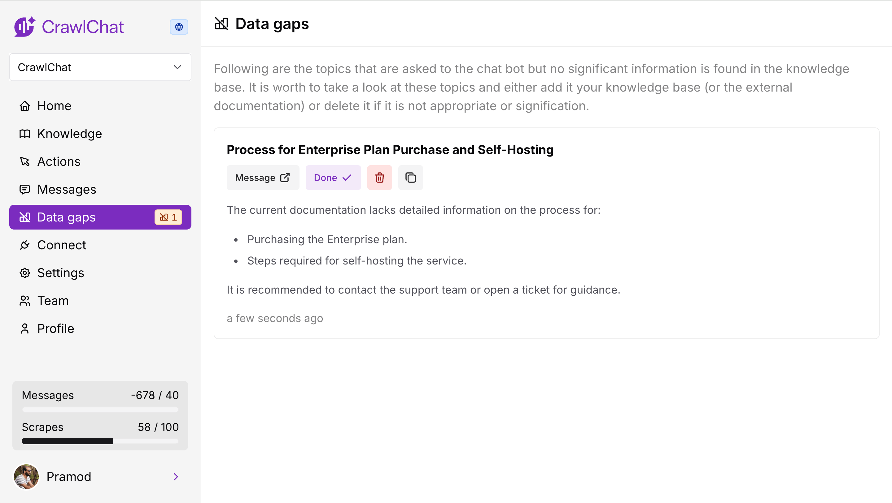Mark the data gap as Done
This screenshot has height=503, width=892.
click(333, 178)
